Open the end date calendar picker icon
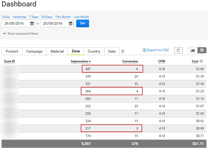Screen dimensions: 208x149 (x=71, y=23)
